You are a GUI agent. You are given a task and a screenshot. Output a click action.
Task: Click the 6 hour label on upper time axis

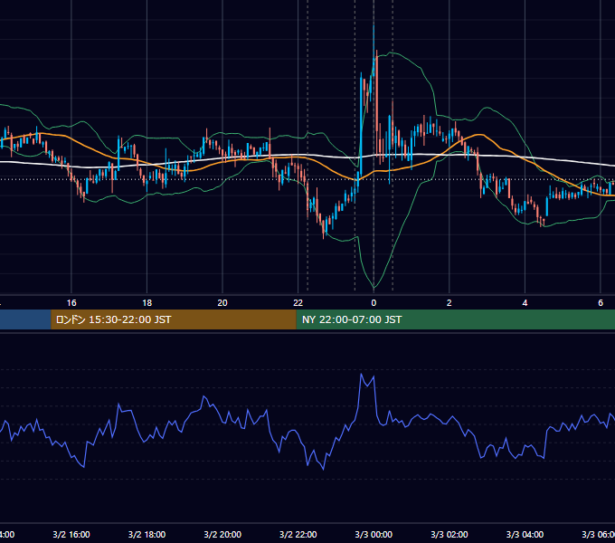tap(601, 303)
